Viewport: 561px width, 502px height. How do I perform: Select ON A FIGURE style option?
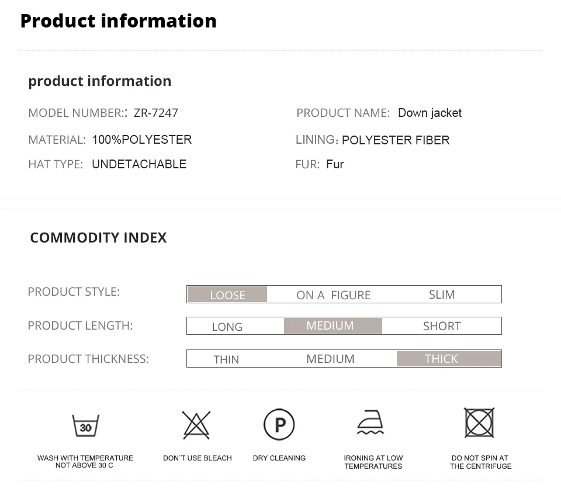(x=334, y=295)
